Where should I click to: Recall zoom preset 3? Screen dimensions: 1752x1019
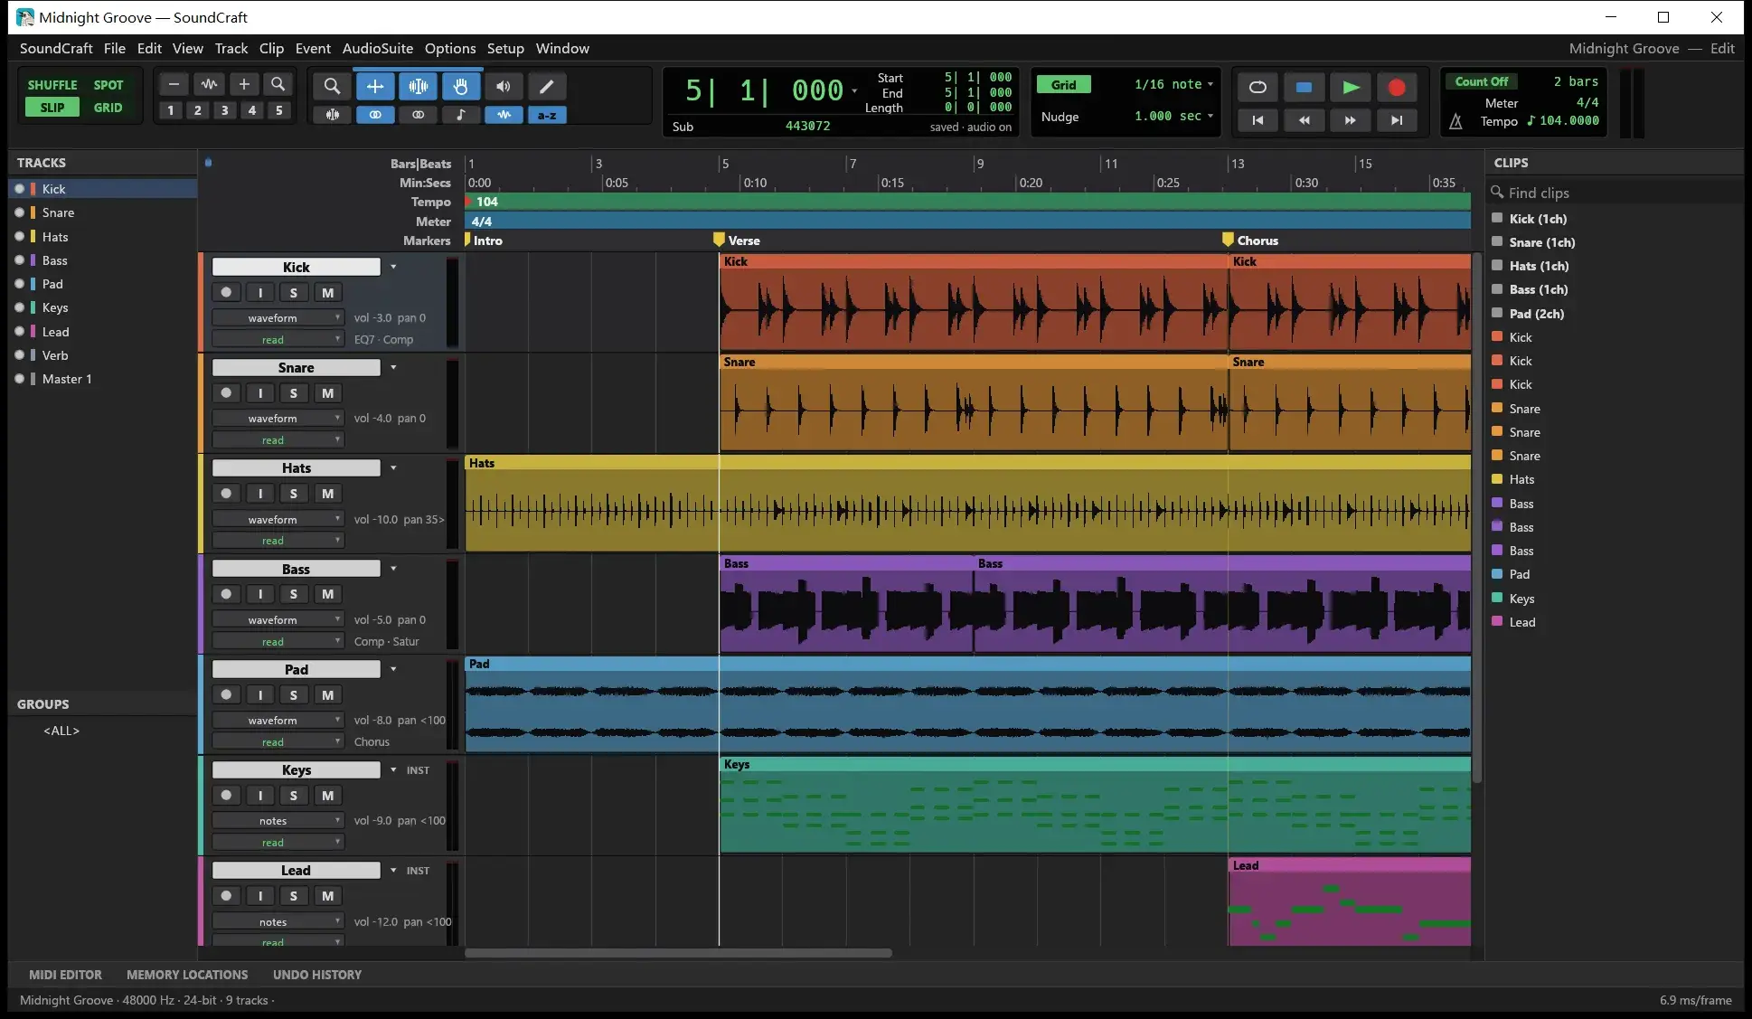224,110
